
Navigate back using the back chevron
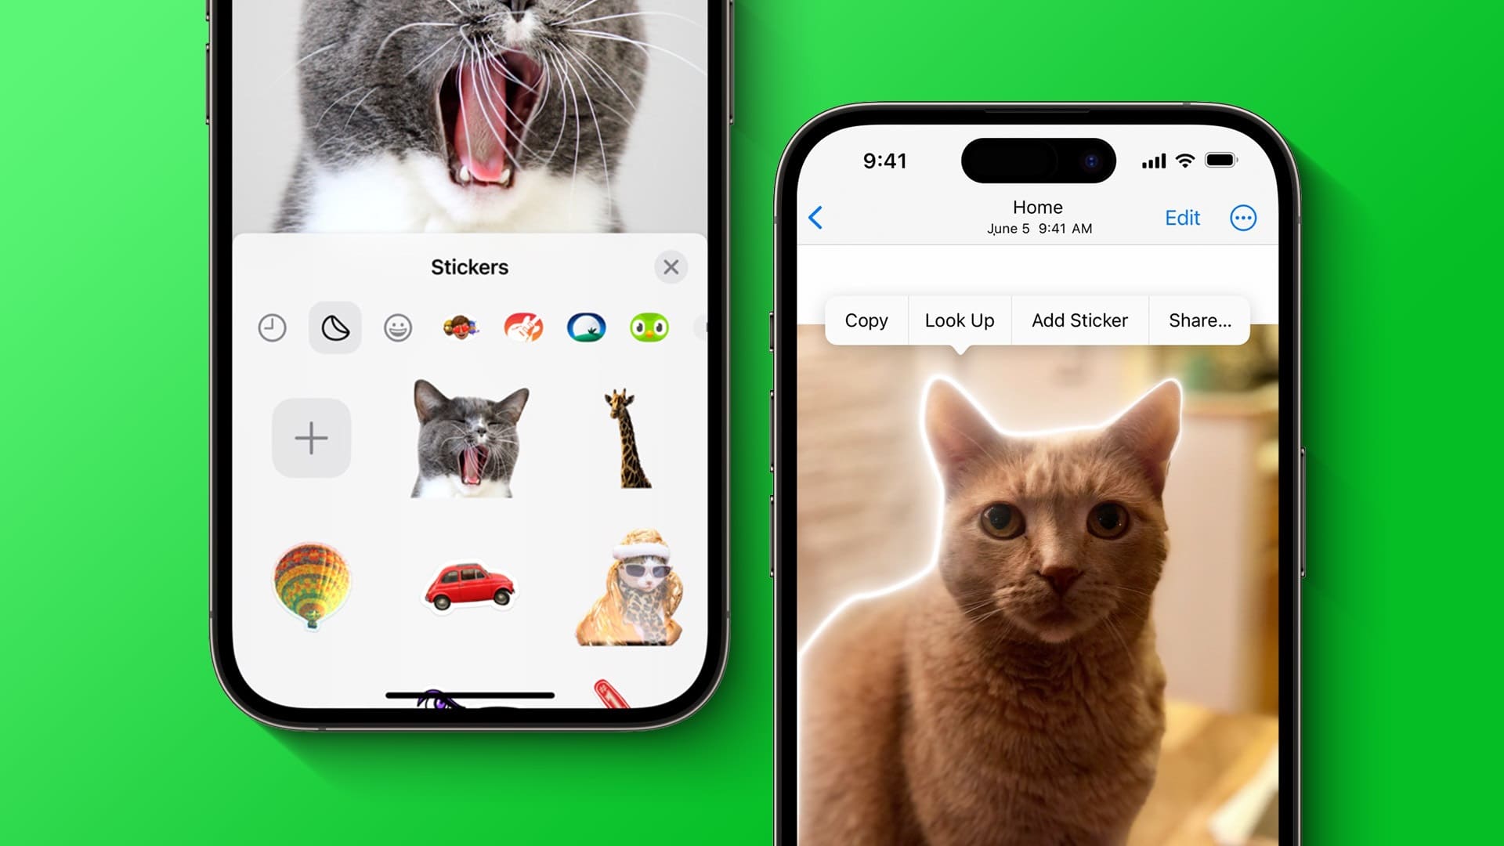[816, 216]
